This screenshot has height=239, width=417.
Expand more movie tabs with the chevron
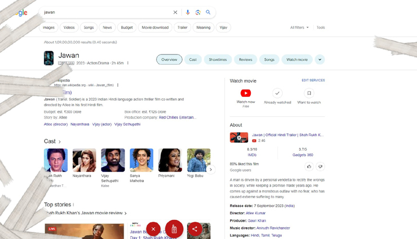click(x=320, y=60)
